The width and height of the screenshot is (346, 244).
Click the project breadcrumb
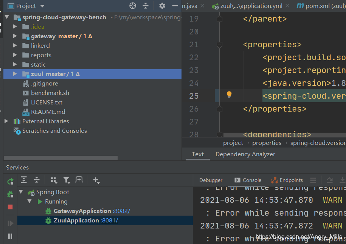coord(233,143)
